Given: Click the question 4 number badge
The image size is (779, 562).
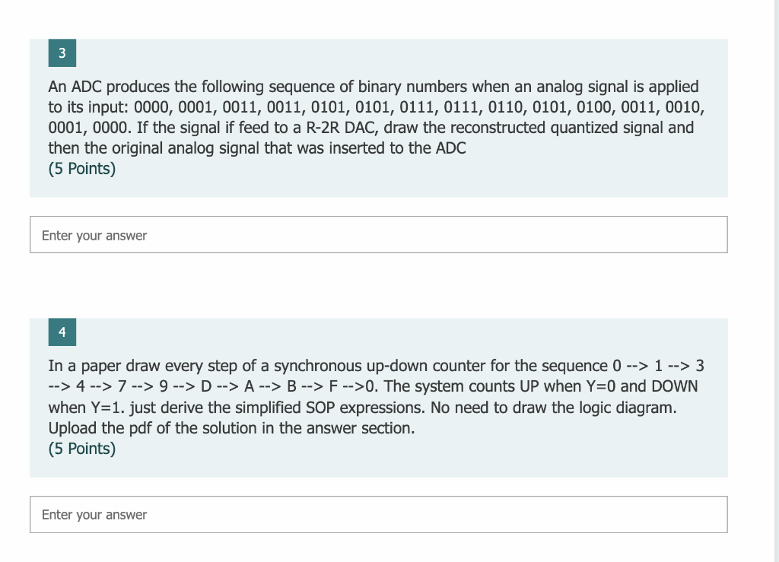Looking at the screenshot, I should tap(62, 332).
